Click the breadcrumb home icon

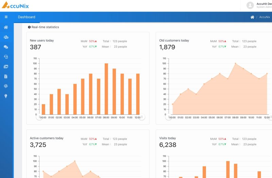pyautogui.click(x=252, y=17)
